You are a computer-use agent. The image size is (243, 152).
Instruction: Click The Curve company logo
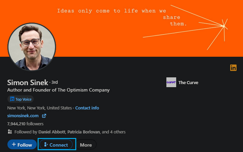171,82
